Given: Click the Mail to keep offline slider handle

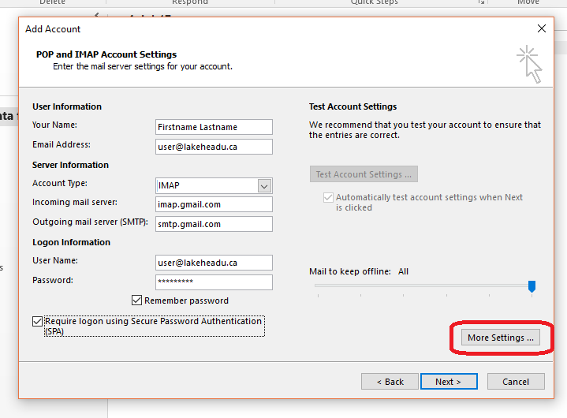Looking at the screenshot, I should point(532,286).
